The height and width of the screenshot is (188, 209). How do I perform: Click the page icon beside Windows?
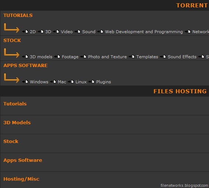27,82
